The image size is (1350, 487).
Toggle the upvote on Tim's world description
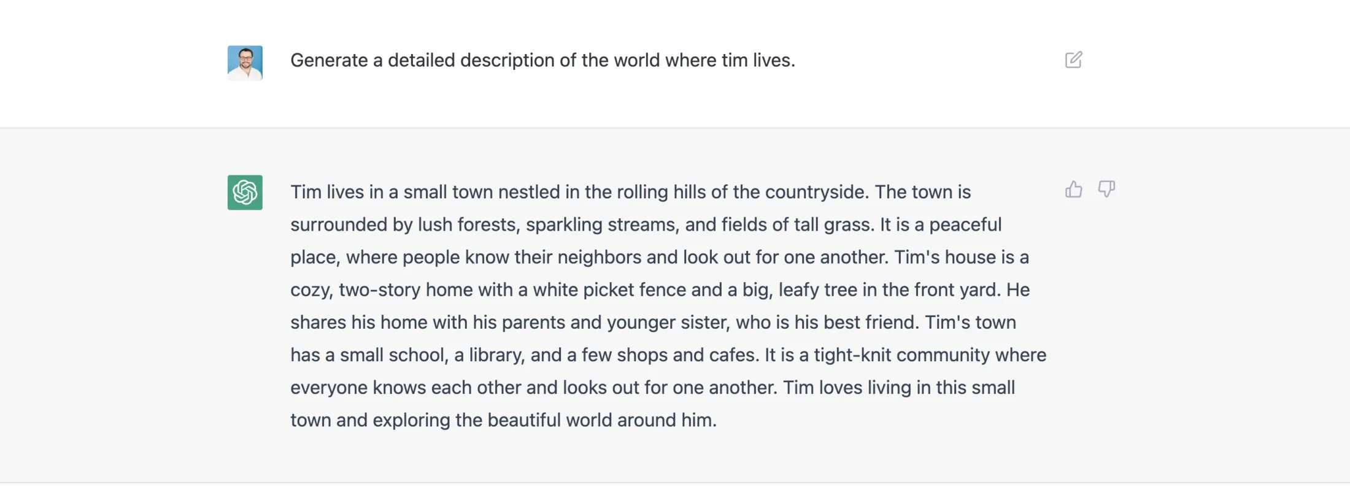pos(1074,190)
